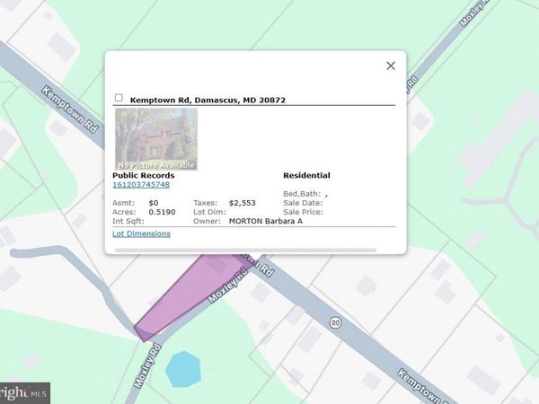Open tax ID link 161203745748
The image size is (539, 404).
click(141, 184)
